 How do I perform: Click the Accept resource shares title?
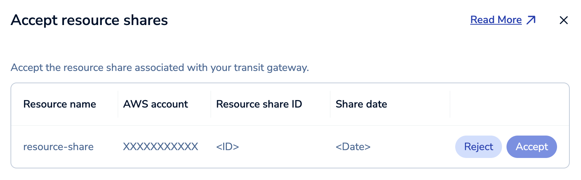point(89,20)
